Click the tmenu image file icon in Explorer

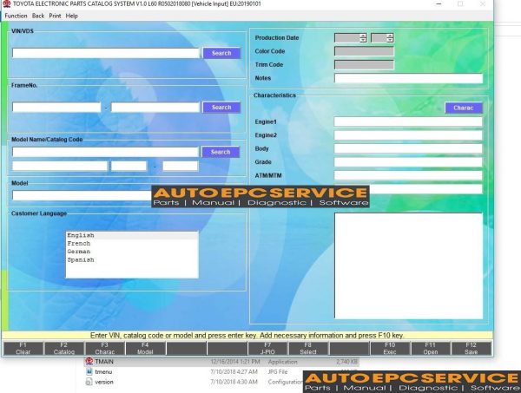[89, 372]
